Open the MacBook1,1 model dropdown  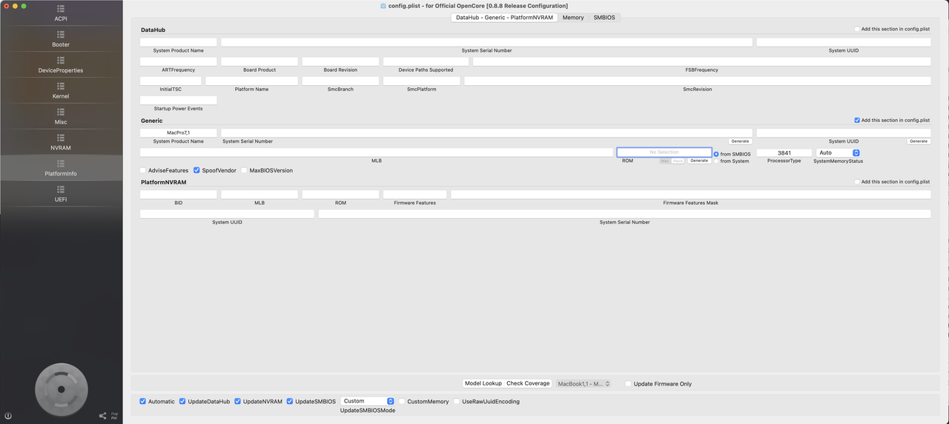583,384
